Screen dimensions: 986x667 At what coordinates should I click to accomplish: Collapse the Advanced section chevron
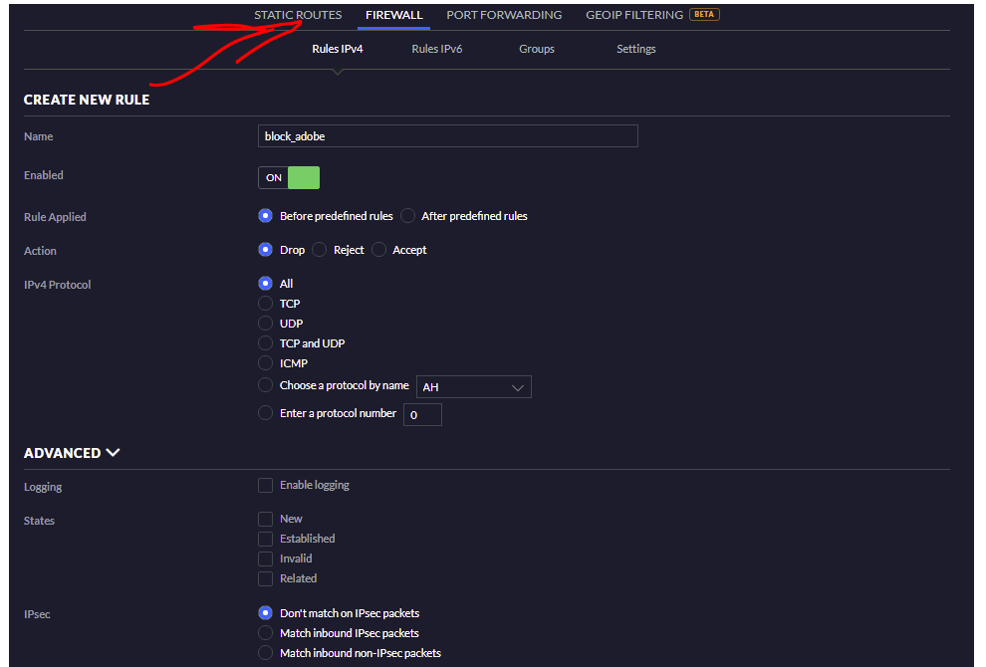coord(113,453)
